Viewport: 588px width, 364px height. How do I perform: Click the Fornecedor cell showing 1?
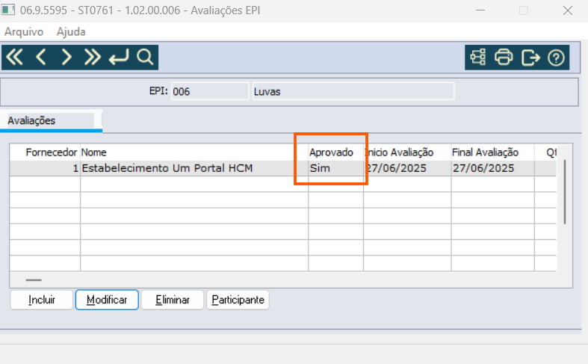[x=45, y=168]
